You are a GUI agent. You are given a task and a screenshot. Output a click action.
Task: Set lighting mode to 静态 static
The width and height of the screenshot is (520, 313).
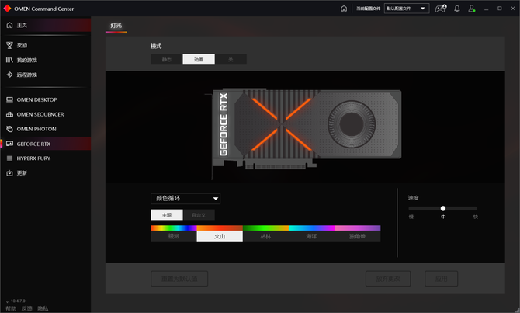[167, 59]
